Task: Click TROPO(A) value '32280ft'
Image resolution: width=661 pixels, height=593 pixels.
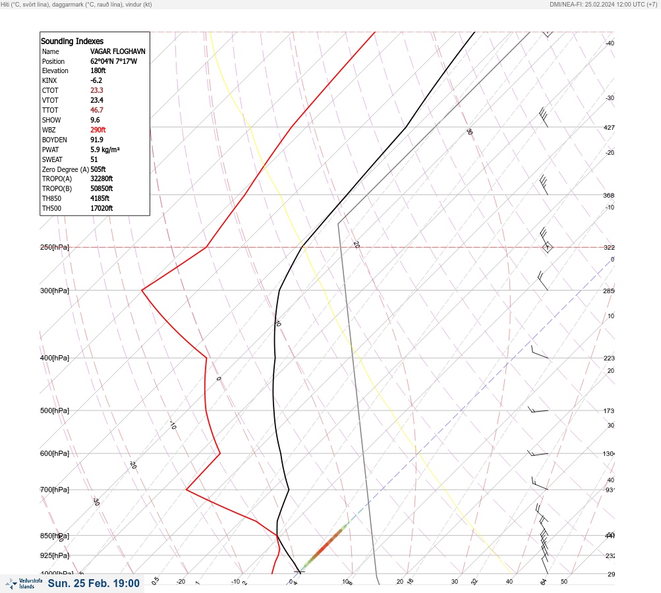Action: click(101, 179)
